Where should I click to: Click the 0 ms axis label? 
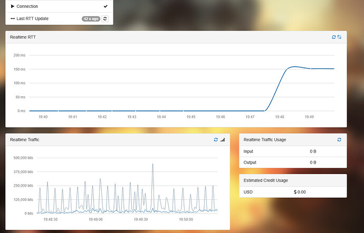coord(21,111)
